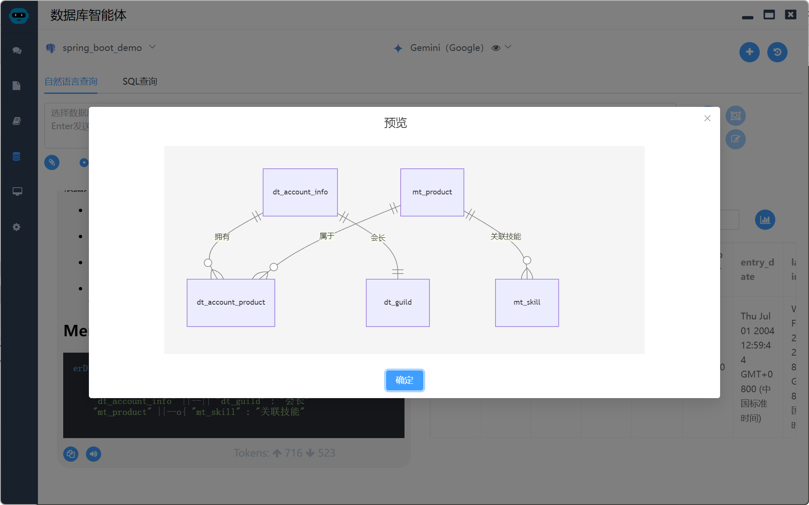Click the dt_guild entity box
Viewport: 809px width, 505px height.
tap(398, 303)
